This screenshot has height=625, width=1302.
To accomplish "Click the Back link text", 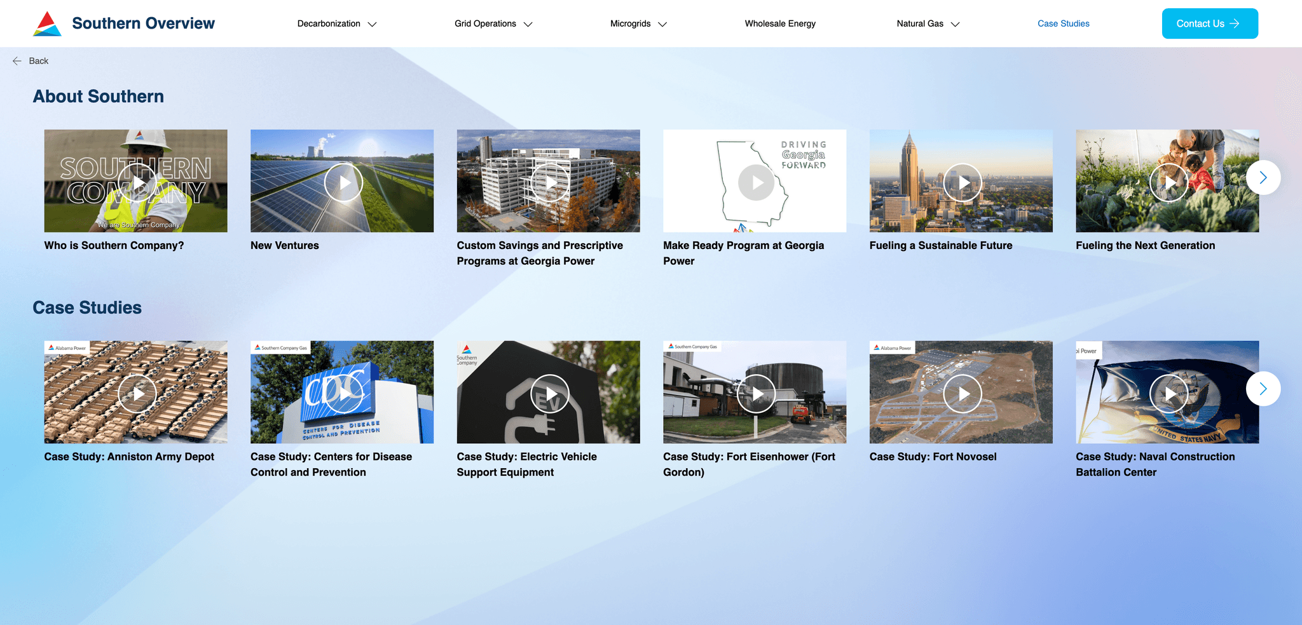I will [39, 61].
